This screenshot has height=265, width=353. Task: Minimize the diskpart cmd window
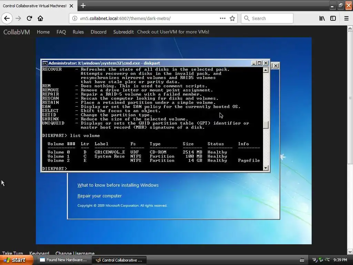click(x=254, y=63)
